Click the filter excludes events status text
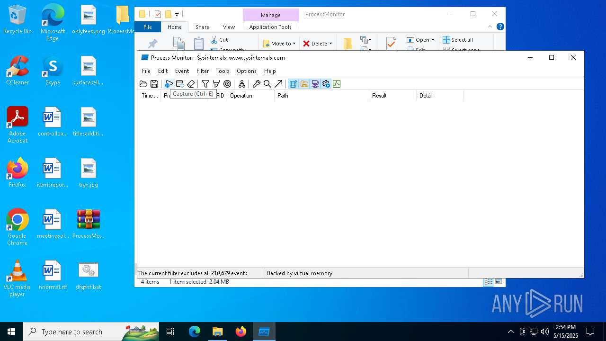 coord(193,273)
